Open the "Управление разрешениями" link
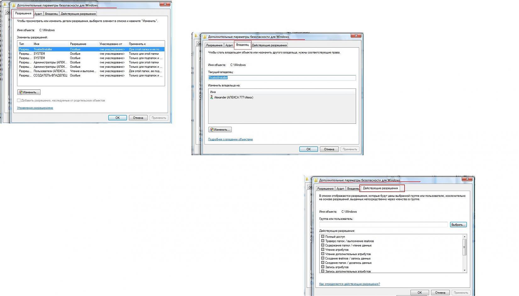 [x=35, y=108]
